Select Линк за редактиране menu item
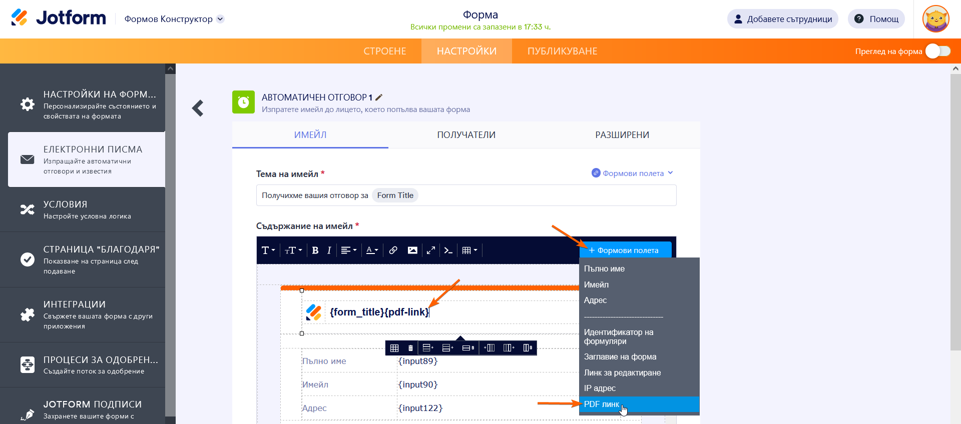This screenshot has height=424, width=961. [x=639, y=372]
